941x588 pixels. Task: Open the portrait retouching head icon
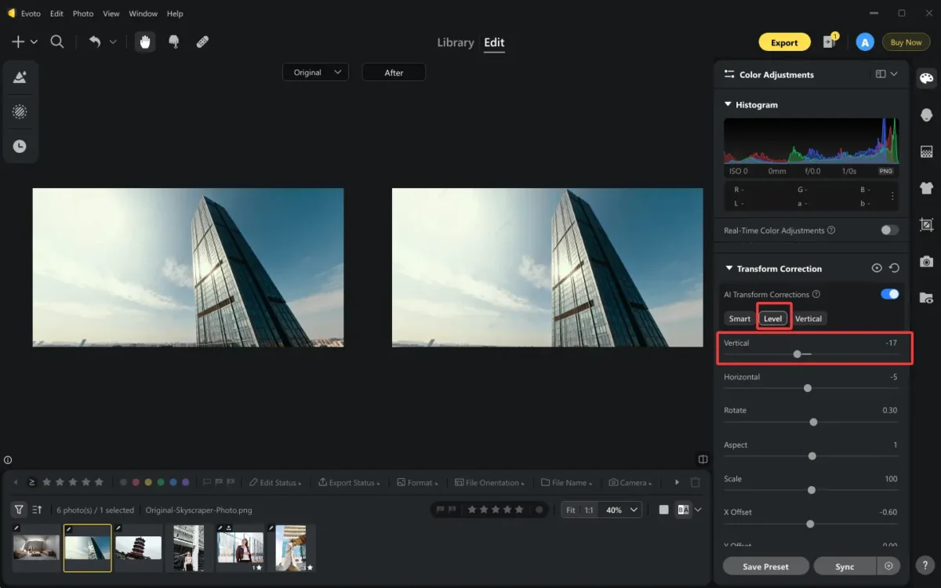point(926,115)
